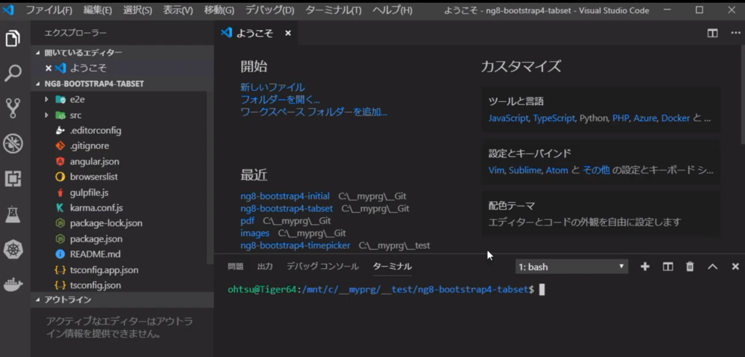Click ワークスペース フォルダーを追加... link
Image resolution: width=745 pixels, height=357 pixels.
pyautogui.click(x=314, y=112)
